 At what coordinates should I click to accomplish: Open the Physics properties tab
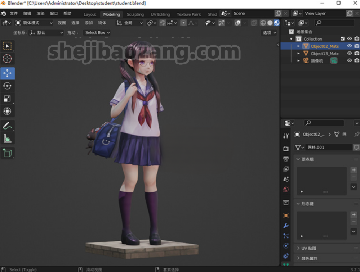point(286,246)
